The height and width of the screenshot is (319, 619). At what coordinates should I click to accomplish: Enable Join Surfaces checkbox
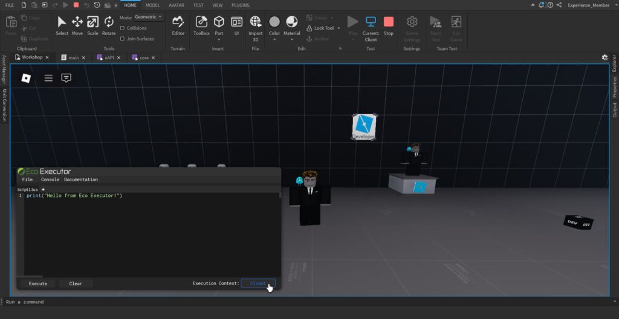coord(122,39)
